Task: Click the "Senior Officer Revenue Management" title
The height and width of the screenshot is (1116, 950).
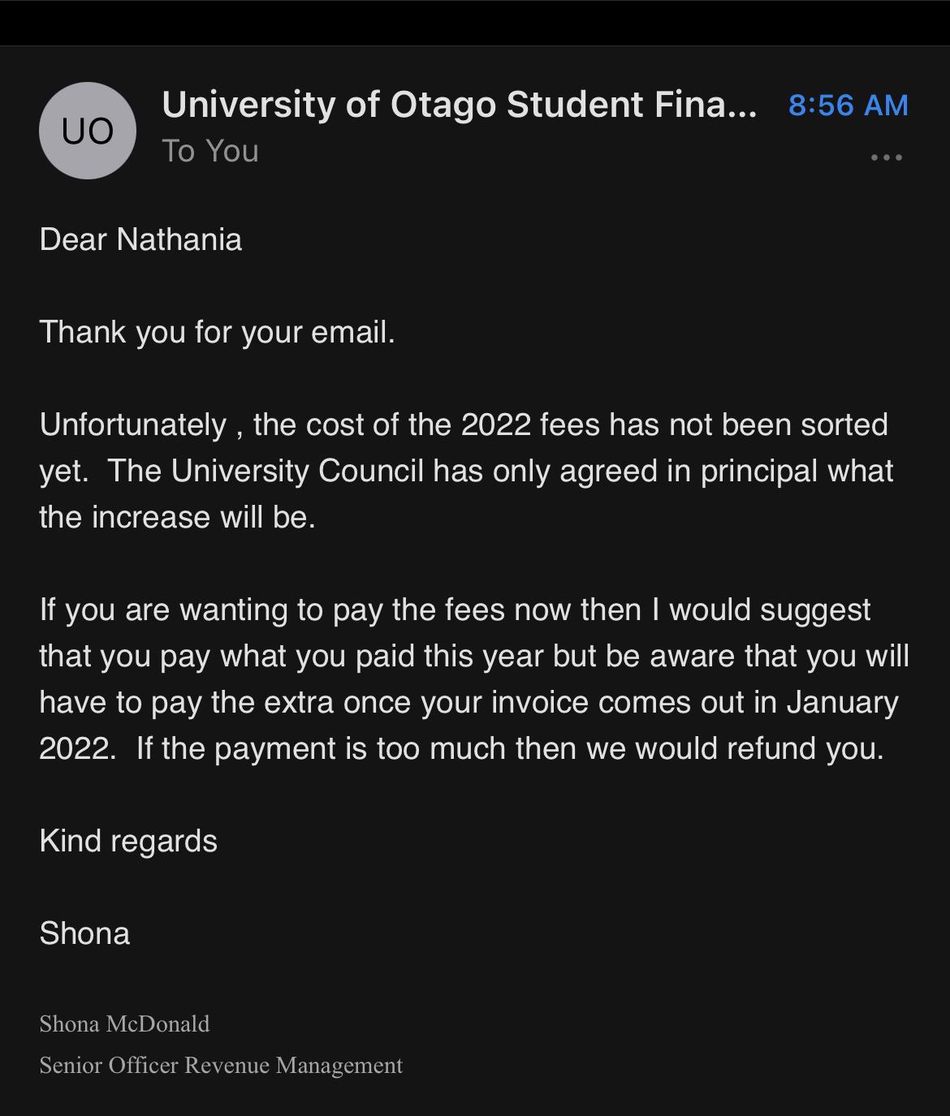Action: pyautogui.click(x=221, y=1065)
